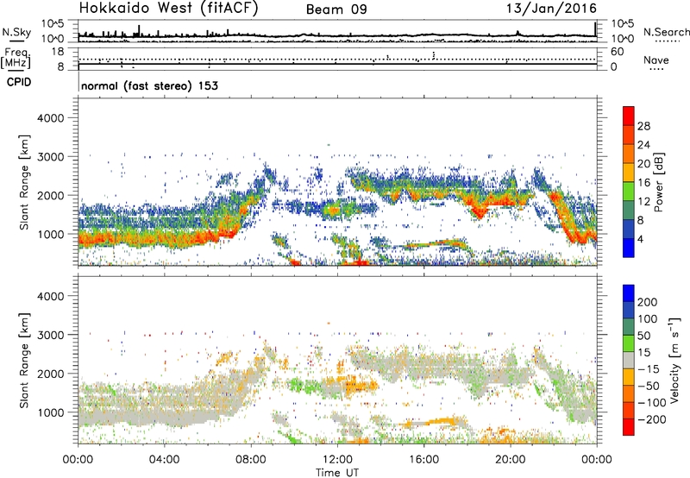
Task: Click the "Time UT" axis title
Action: [x=337, y=472]
